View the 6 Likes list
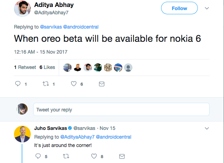 pos(47,67)
